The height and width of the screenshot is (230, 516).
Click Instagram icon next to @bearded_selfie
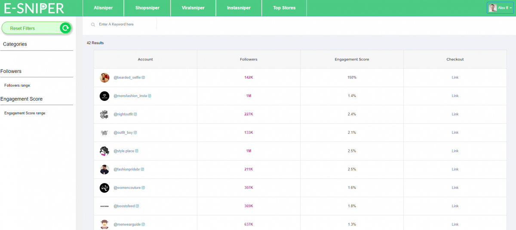pyautogui.click(x=143, y=78)
